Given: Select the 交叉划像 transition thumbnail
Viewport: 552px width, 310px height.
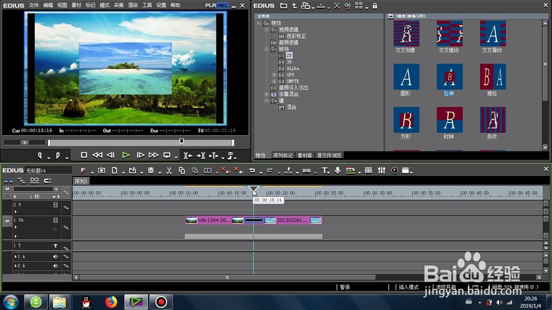Looking at the screenshot, I should click(406, 34).
